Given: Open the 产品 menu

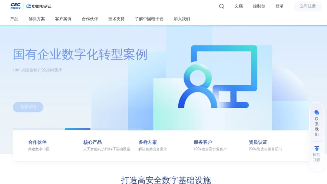Looking at the screenshot, I should [x=15, y=19].
